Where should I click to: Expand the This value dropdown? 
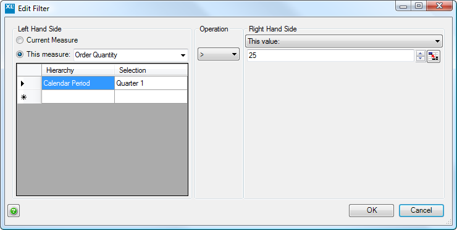[344, 41]
